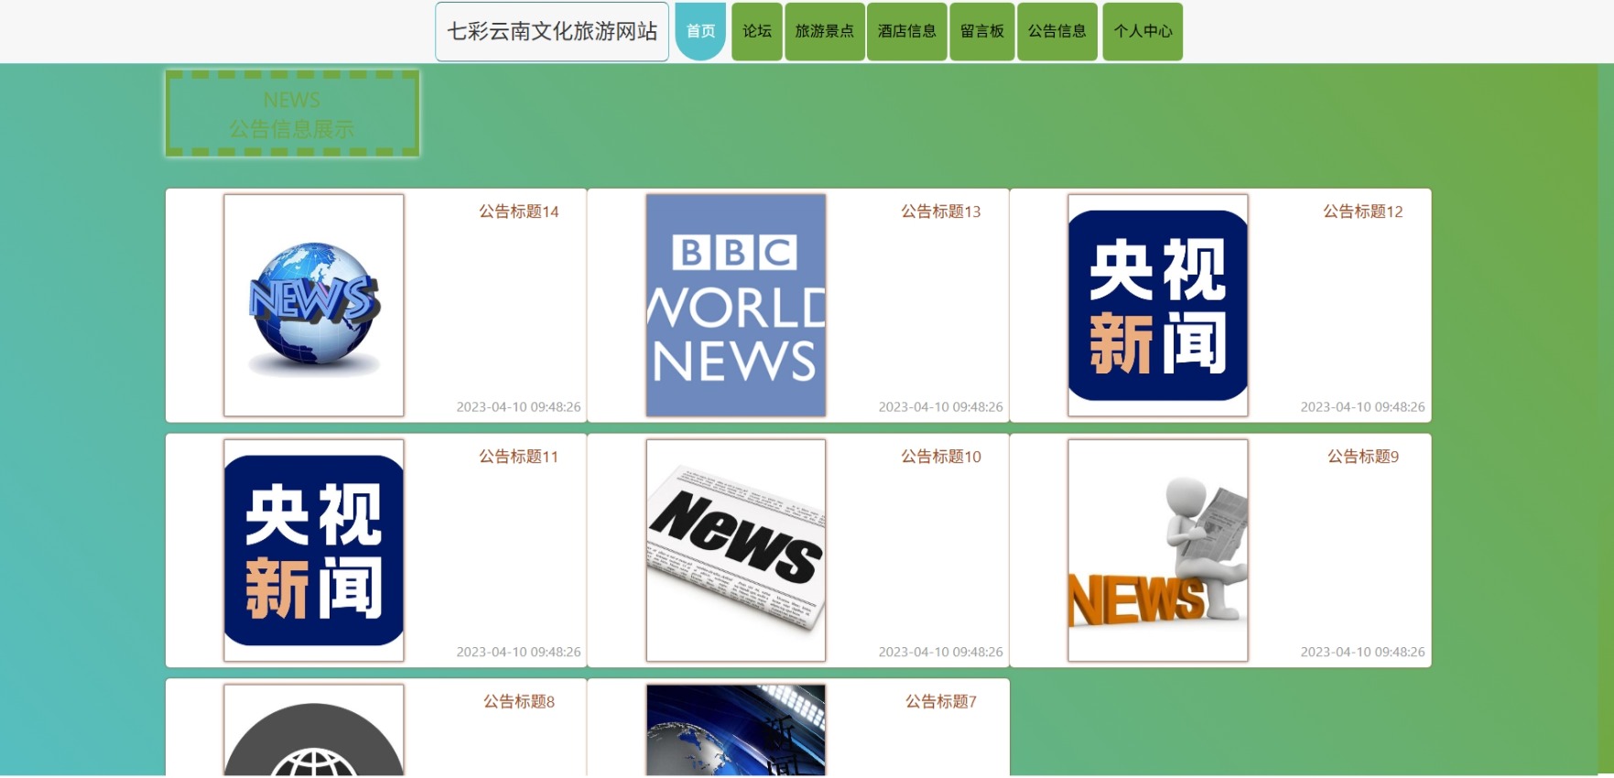
Task: Open the globe NEWS thumbnail of 公告标题14
Action: pos(314,305)
